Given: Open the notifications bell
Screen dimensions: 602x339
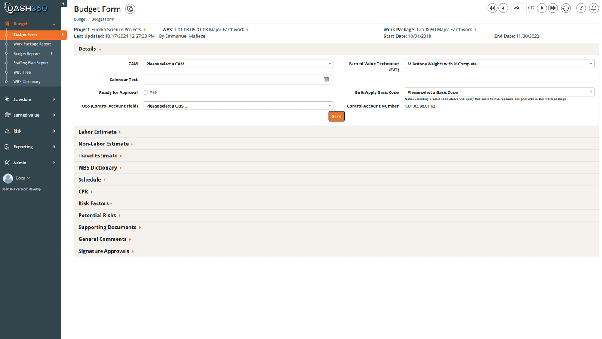Looking at the screenshot, I should click(x=594, y=8).
